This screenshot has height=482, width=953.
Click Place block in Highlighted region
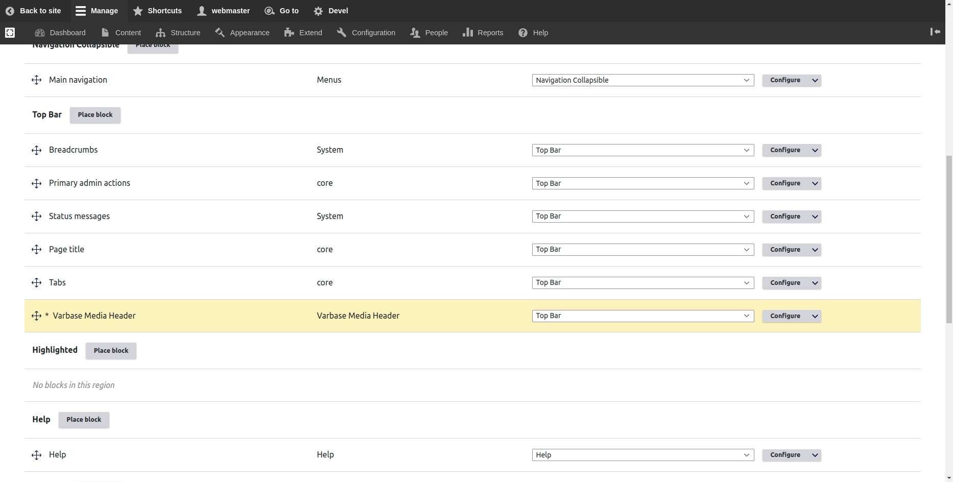coord(111,351)
